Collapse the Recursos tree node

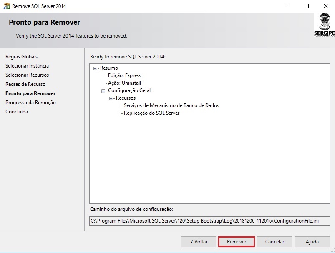[x=111, y=98]
